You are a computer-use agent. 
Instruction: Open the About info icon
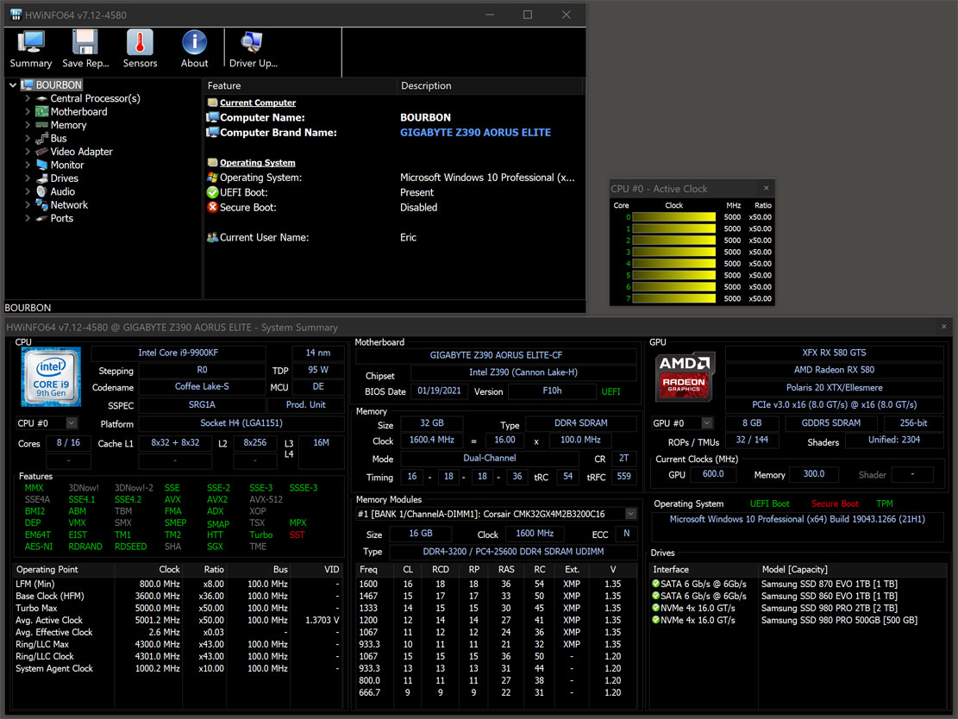click(x=194, y=42)
